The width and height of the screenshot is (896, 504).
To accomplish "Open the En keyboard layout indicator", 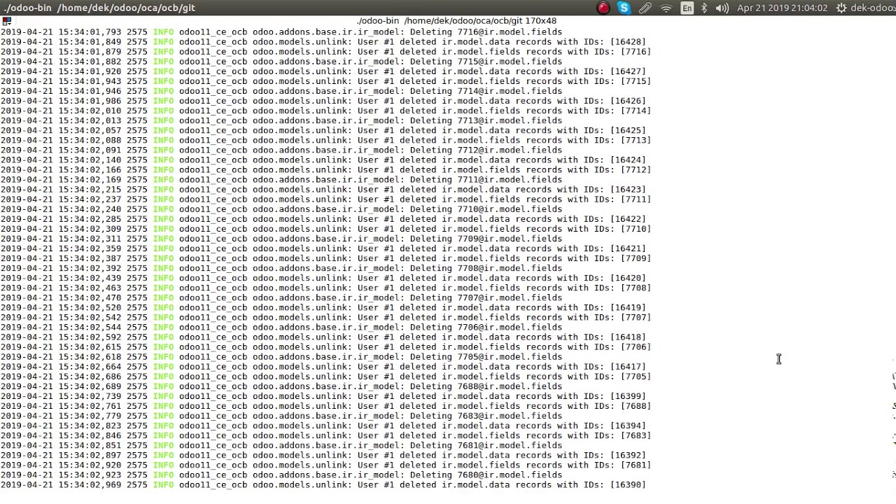I will 687,8.
